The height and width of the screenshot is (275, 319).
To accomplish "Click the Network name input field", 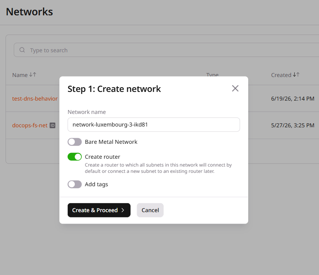I will click(x=154, y=125).
